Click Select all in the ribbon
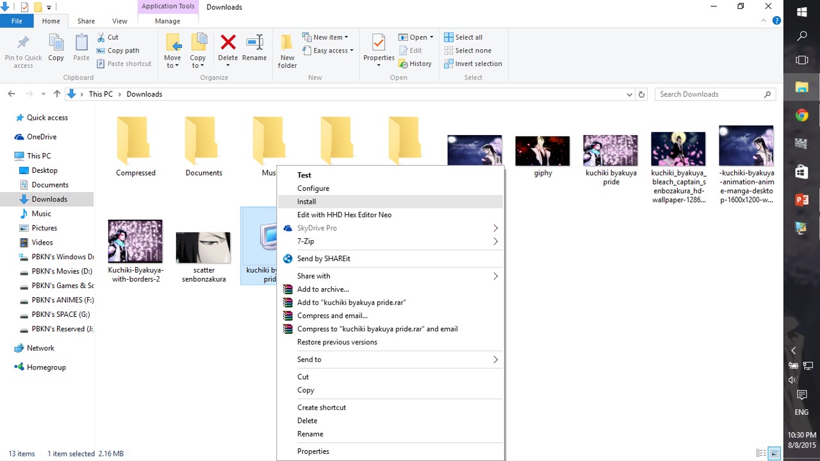 click(x=468, y=37)
